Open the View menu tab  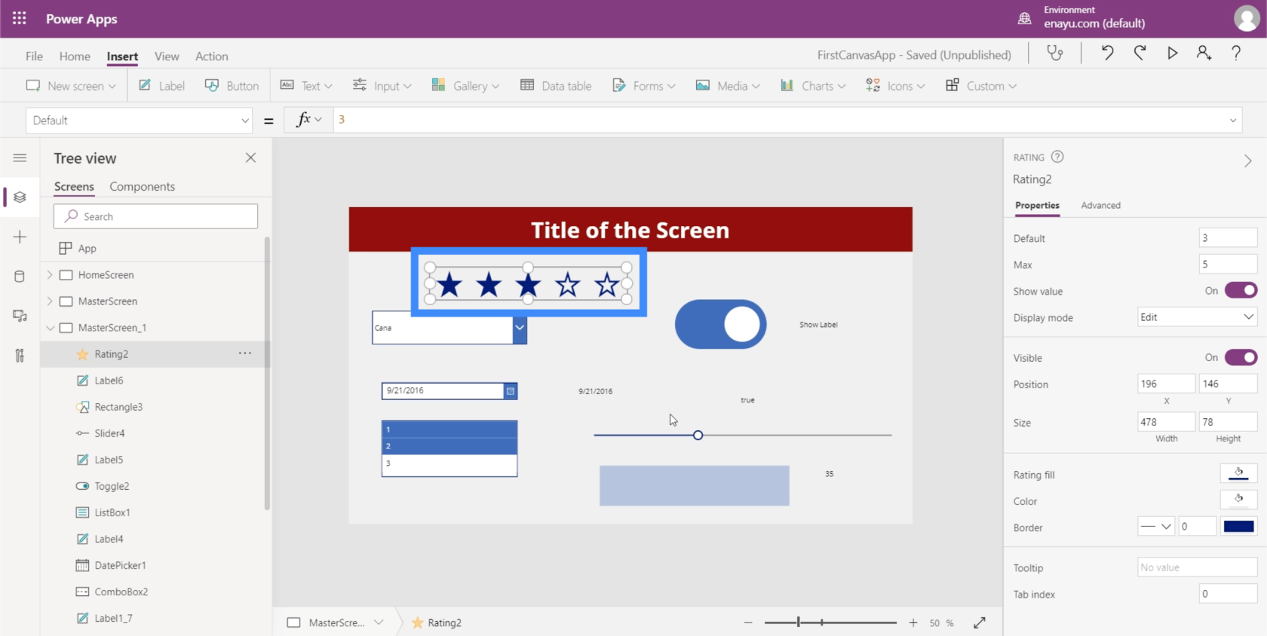click(x=167, y=57)
